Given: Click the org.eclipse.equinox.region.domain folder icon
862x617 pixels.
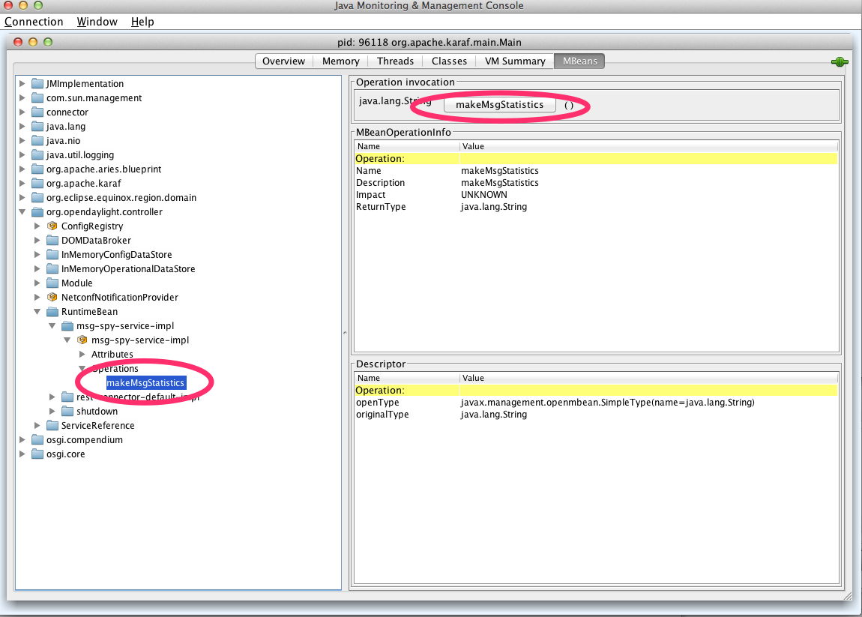Looking at the screenshot, I should [x=37, y=198].
